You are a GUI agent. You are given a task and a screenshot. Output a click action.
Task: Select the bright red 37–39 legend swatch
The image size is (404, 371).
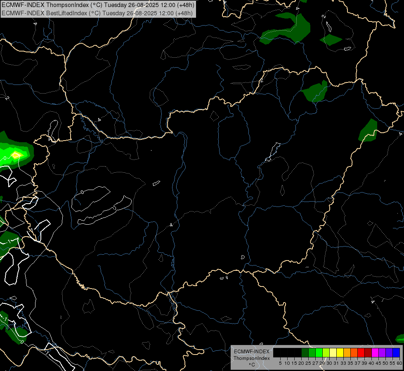pos(361,353)
